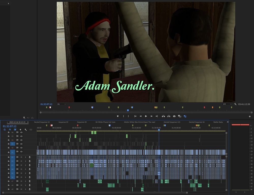Image resolution: width=254 pixels, height=195 pixels.
Task: Close the 2023-12-16 18-12-23 sequence tab
Action: click(x=7, y=122)
